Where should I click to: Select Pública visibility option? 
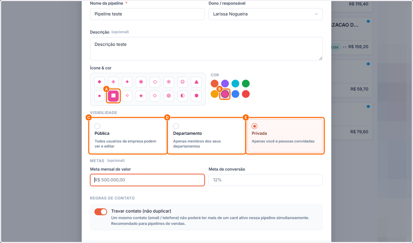tap(128, 136)
